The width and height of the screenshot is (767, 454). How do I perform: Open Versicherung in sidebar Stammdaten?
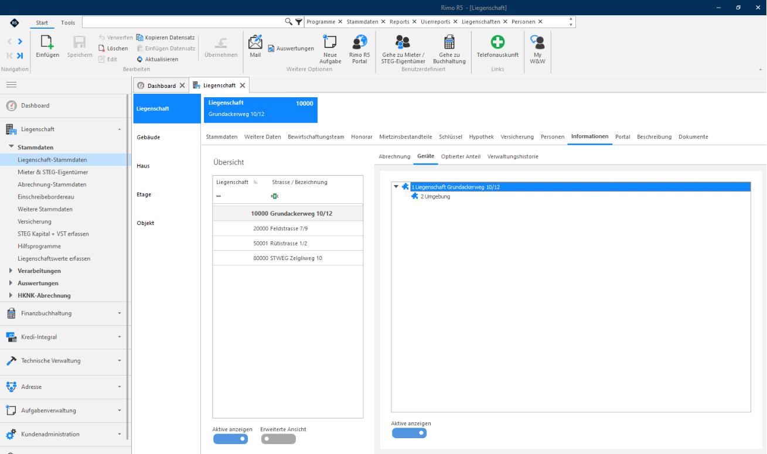[x=35, y=221]
